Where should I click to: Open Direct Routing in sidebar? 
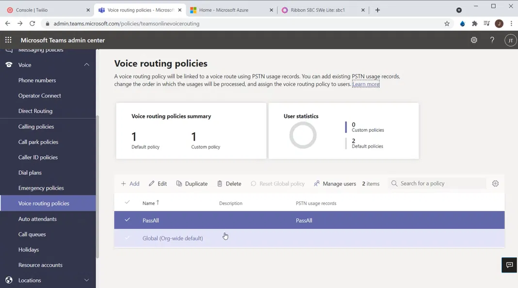35,111
